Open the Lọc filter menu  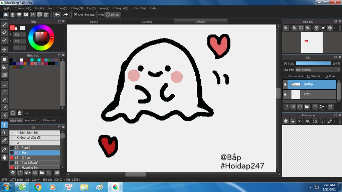coord(50,8)
